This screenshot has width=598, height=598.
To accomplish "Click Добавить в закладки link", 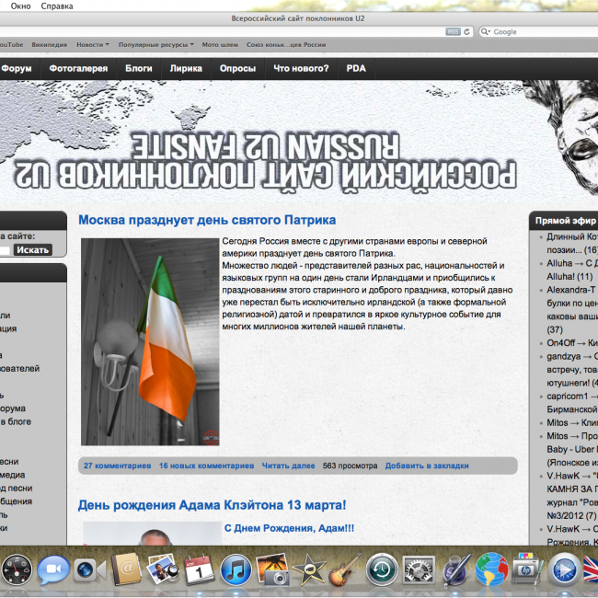I will [427, 466].
